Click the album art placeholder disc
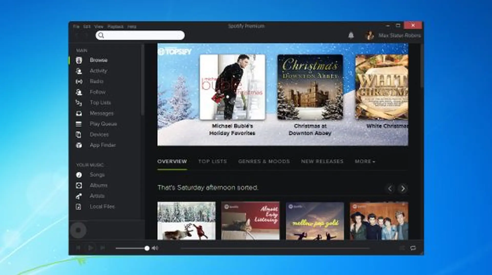The width and height of the screenshot is (492, 275). click(x=78, y=230)
